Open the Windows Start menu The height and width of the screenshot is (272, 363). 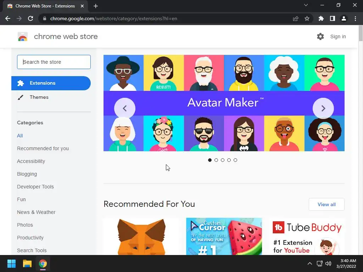click(11, 263)
